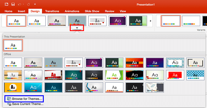
Task: Choose the white theme with water droplets
Action: (x=33, y=75)
